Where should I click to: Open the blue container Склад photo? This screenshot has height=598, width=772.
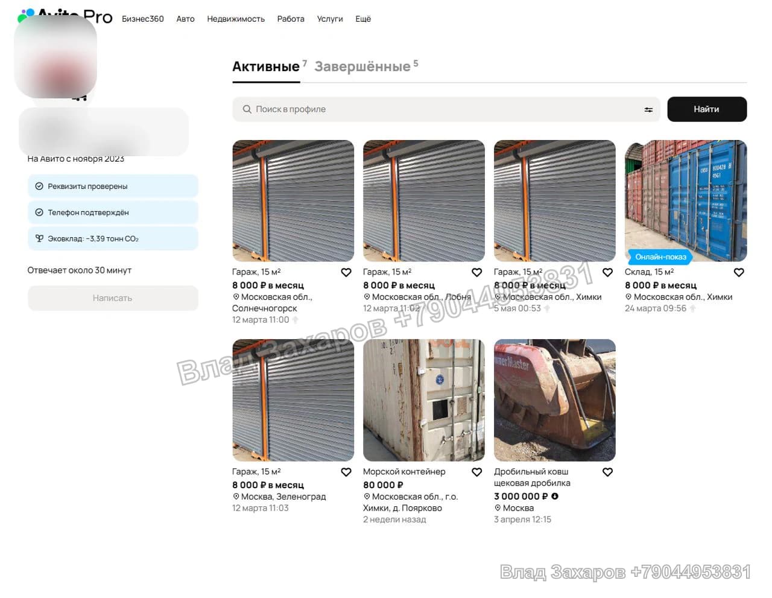coord(686,201)
